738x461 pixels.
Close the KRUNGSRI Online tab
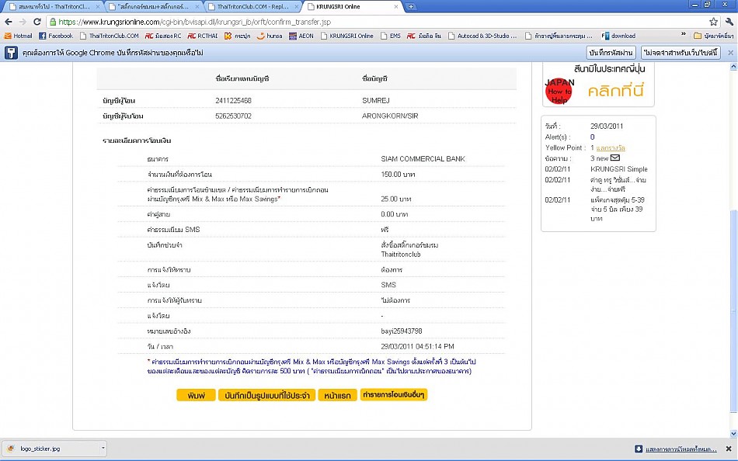click(396, 6)
